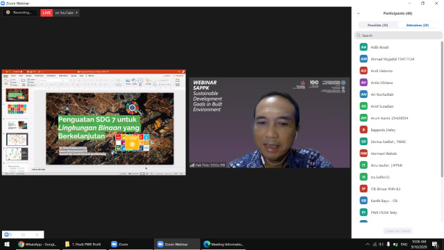Click the red LIVE badge
The height and width of the screenshot is (250, 444).
coord(46,12)
